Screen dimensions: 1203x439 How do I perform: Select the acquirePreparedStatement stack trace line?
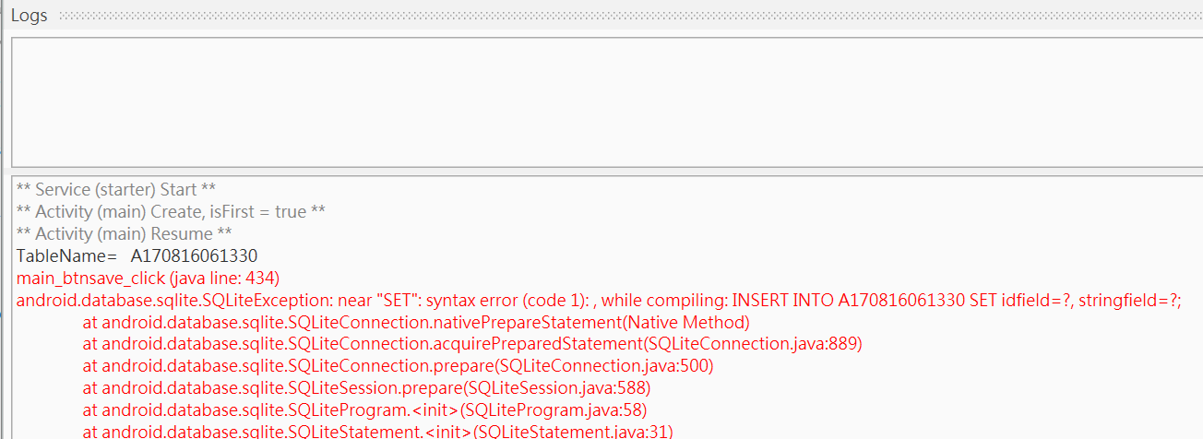pyautogui.click(x=470, y=345)
